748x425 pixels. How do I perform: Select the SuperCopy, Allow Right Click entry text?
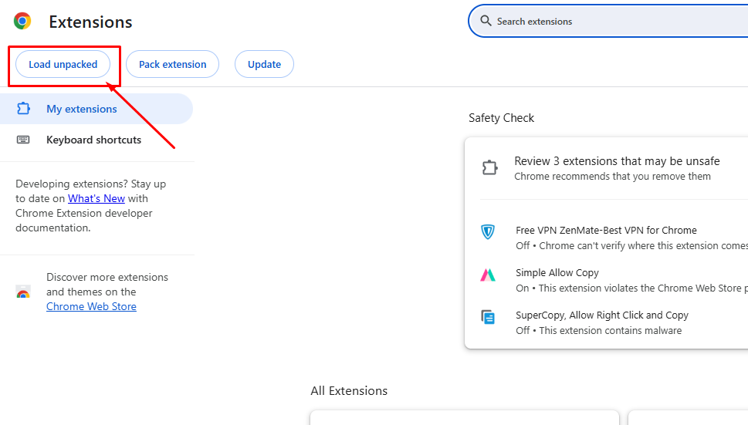(602, 315)
